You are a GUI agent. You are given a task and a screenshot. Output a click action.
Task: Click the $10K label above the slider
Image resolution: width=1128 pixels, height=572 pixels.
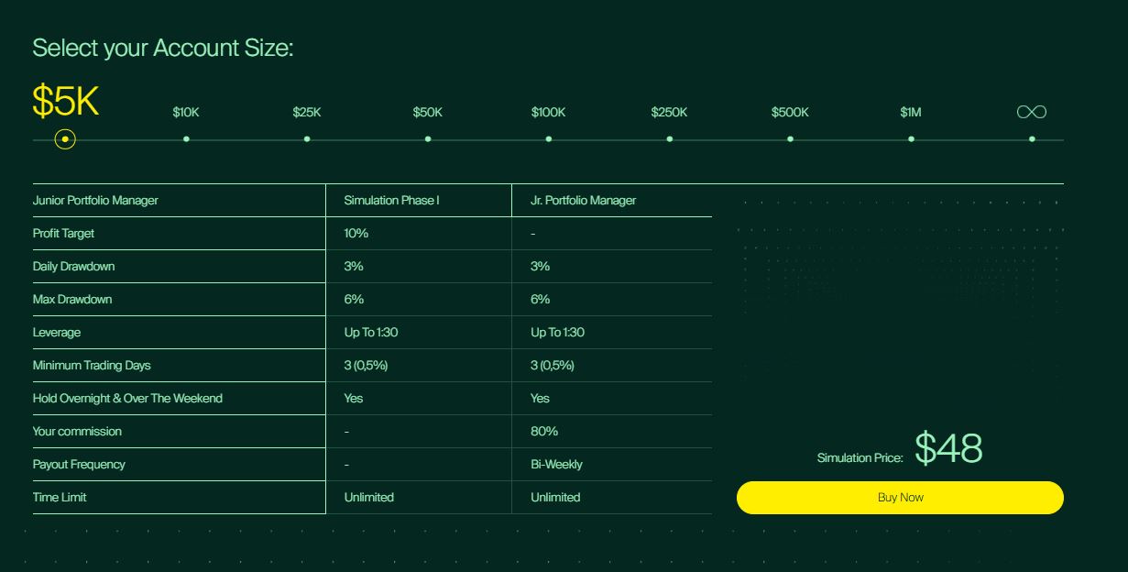pyautogui.click(x=186, y=113)
